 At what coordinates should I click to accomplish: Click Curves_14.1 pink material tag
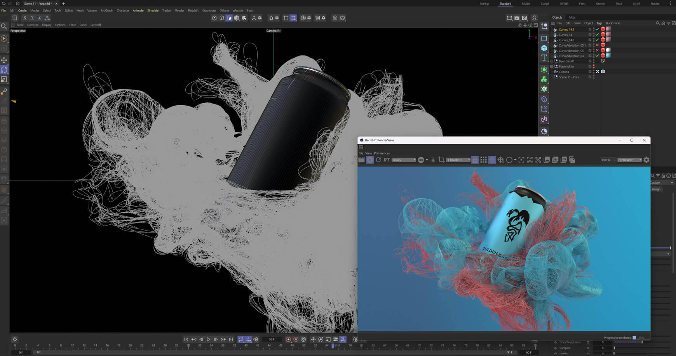click(608, 29)
